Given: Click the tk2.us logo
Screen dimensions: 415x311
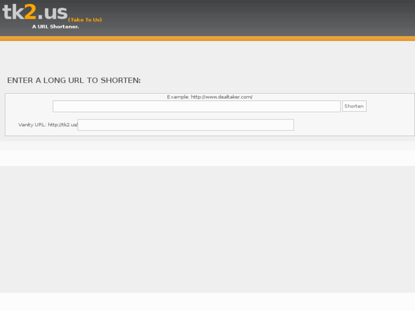Looking at the screenshot, I should pyautogui.click(x=35, y=12).
